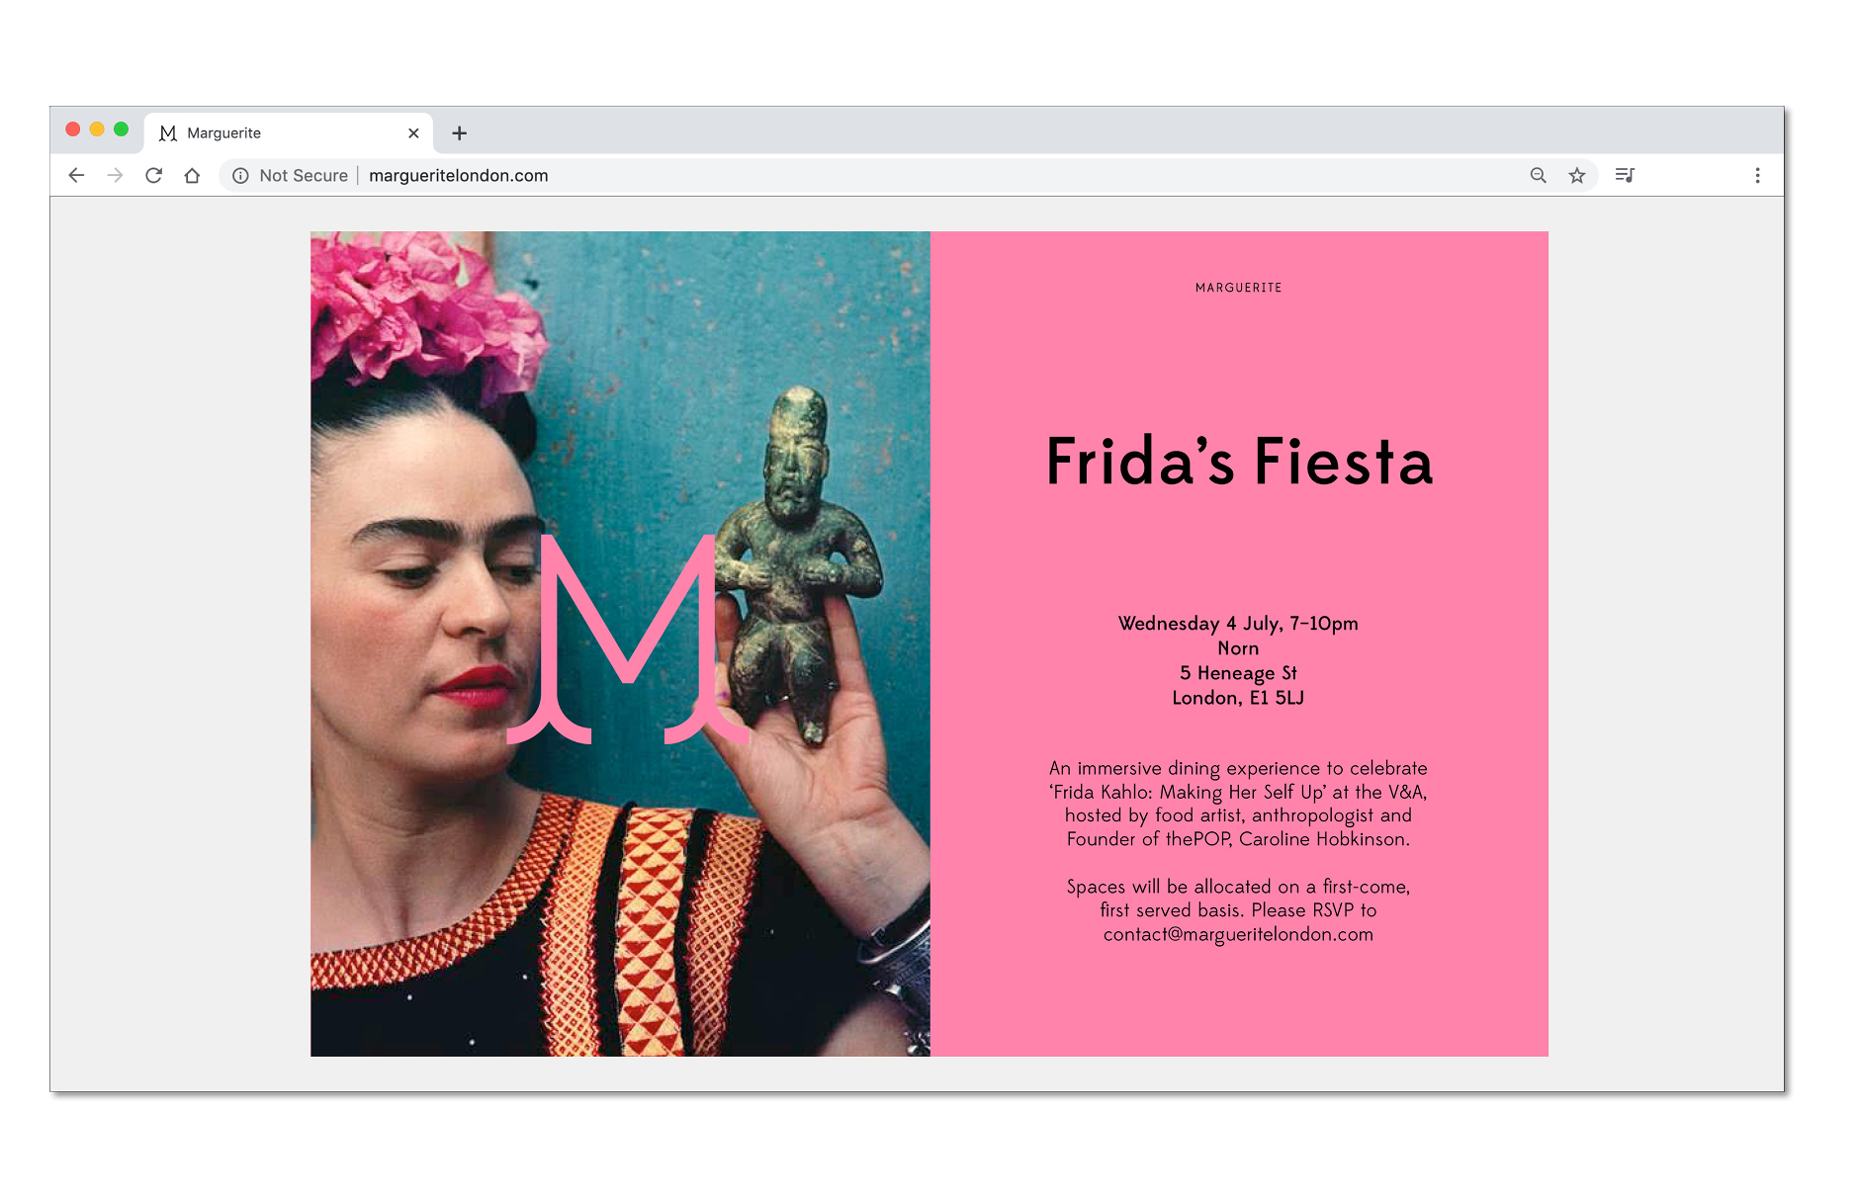Click the 5 Heneage St address text
This screenshot has height=1198, width=1859.
[1238, 673]
